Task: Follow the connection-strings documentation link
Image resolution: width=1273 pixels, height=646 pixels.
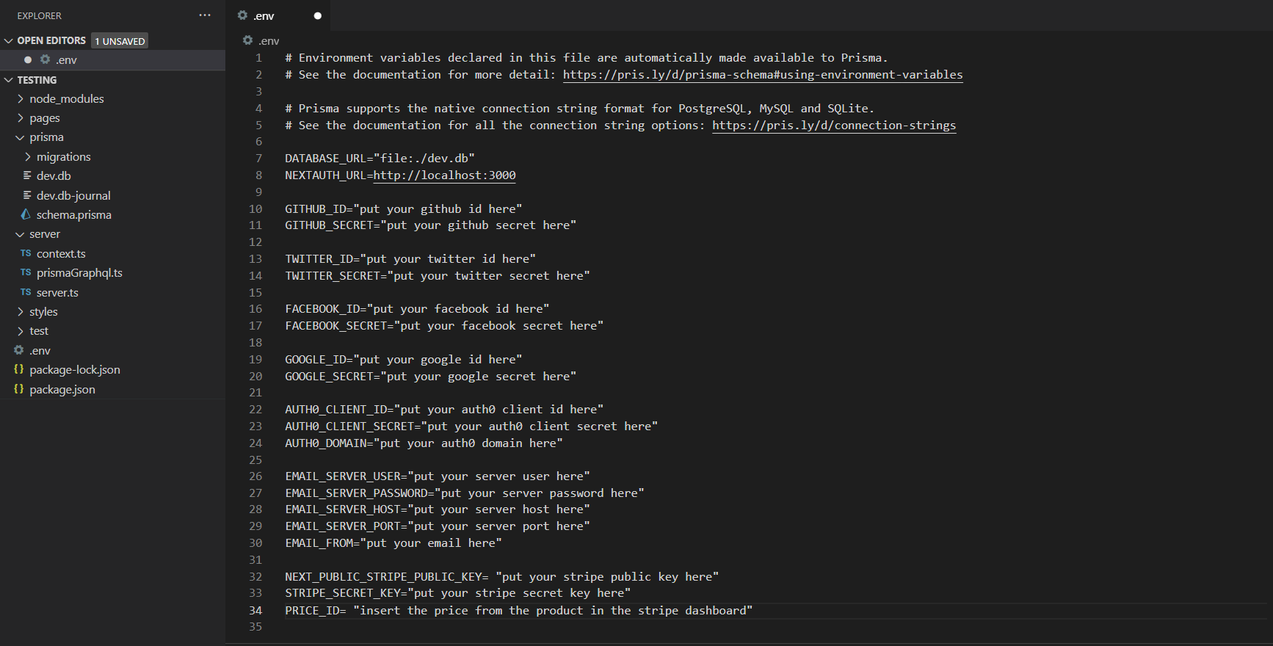Action: [x=834, y=125]
